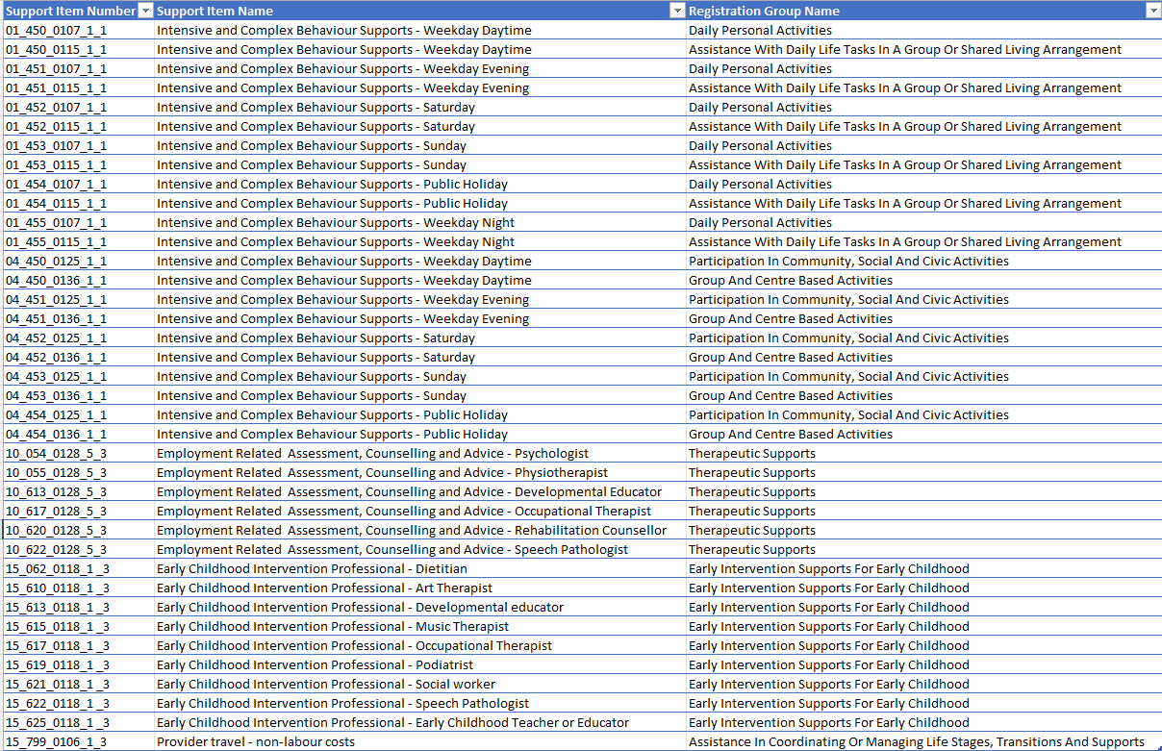Click the Early Childhood Professional - Dietitian cell
Image resolution: width=1162 pixels, height=751 pixels.
pos(420,568)
